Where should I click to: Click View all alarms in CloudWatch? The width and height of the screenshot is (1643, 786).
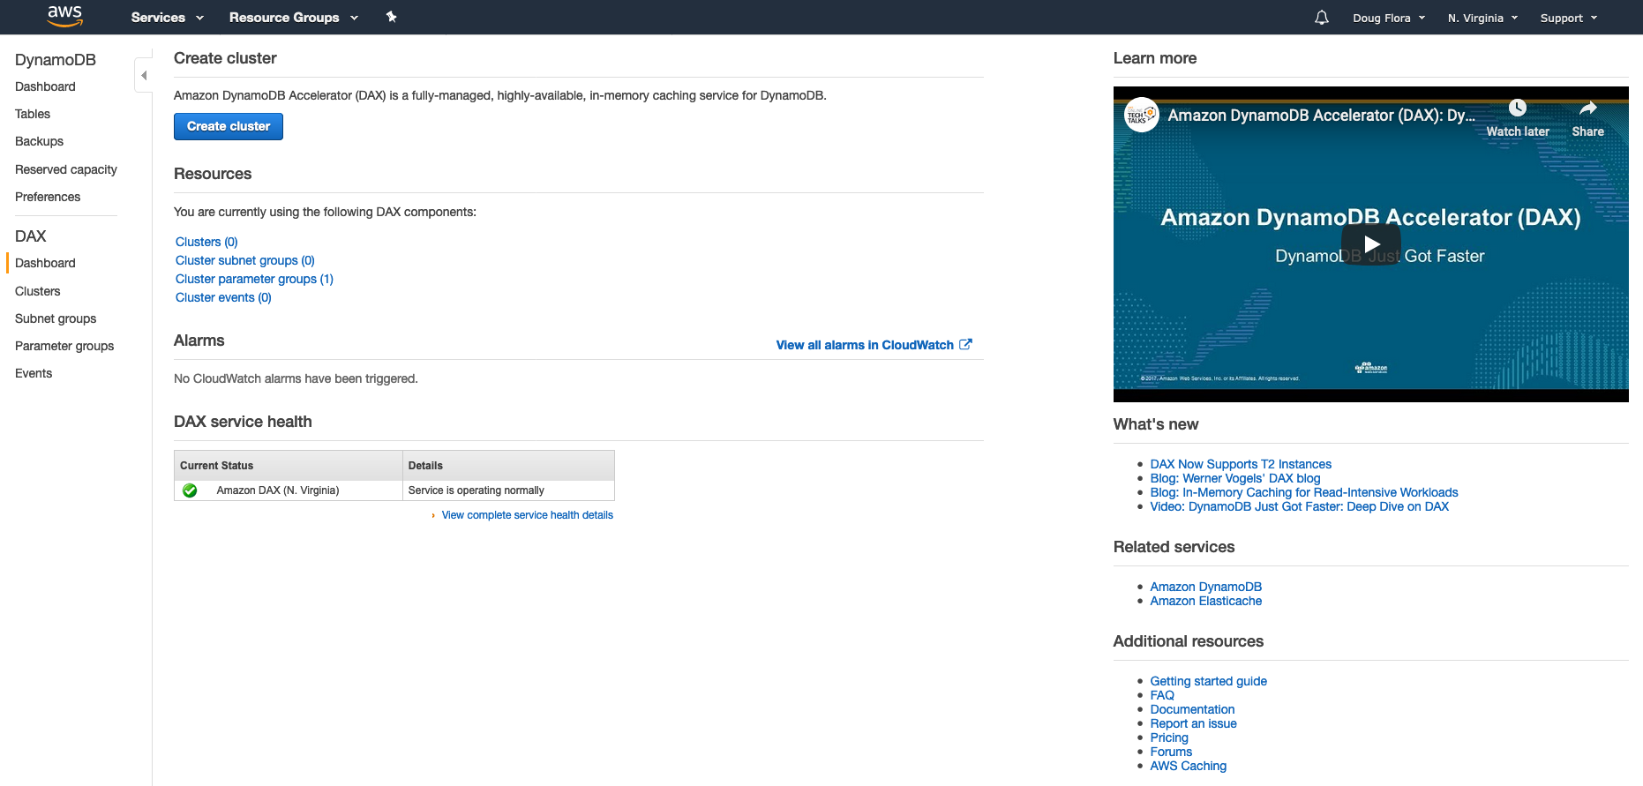pos(865,345)
